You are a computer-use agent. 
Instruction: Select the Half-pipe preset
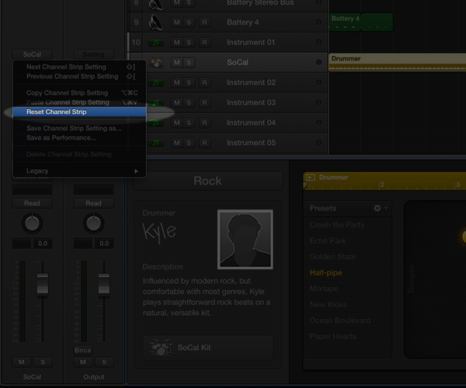pos(348,272)
